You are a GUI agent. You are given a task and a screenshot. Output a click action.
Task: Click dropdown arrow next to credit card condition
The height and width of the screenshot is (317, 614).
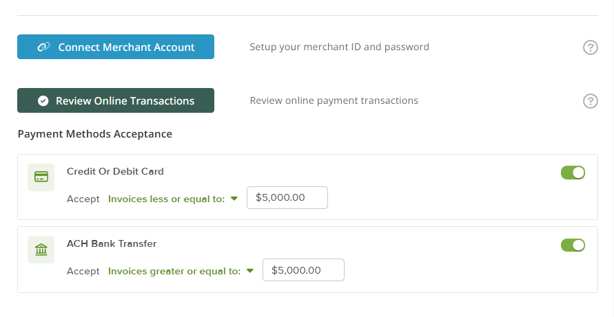234,199
